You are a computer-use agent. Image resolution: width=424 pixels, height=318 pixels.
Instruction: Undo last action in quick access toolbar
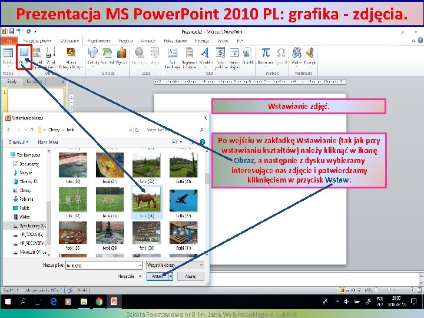18,31
